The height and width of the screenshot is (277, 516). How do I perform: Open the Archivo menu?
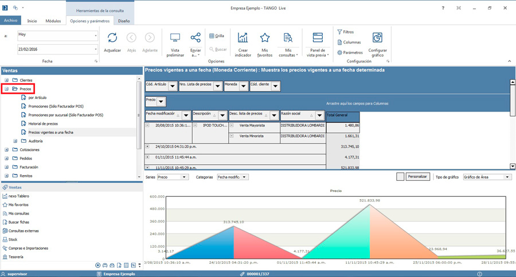(x=10, y=21)
